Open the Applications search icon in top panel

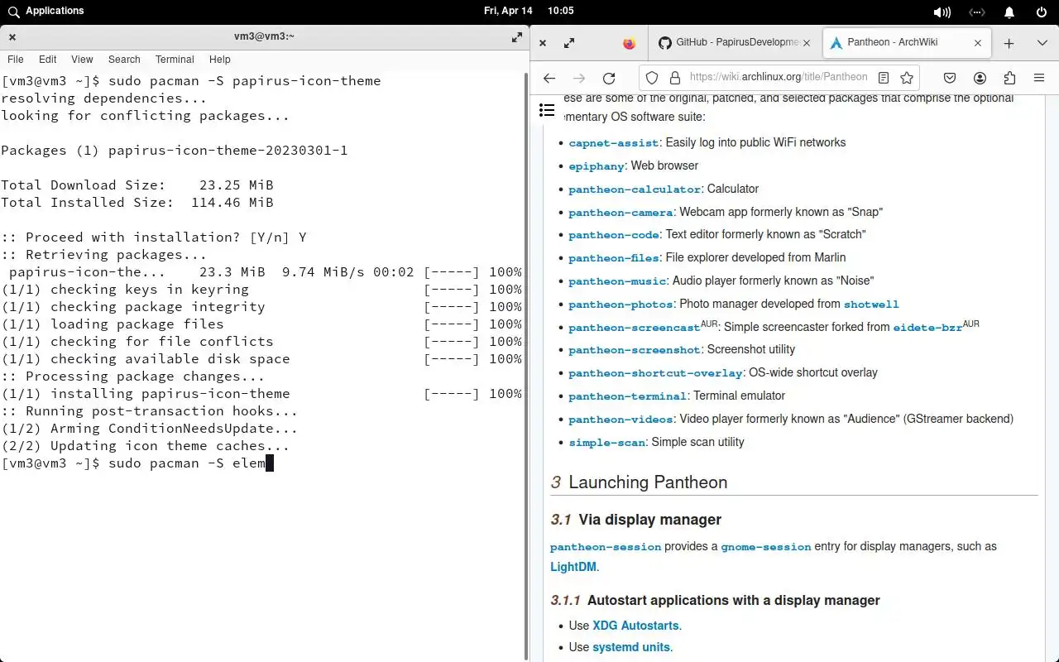coord(13,12)
